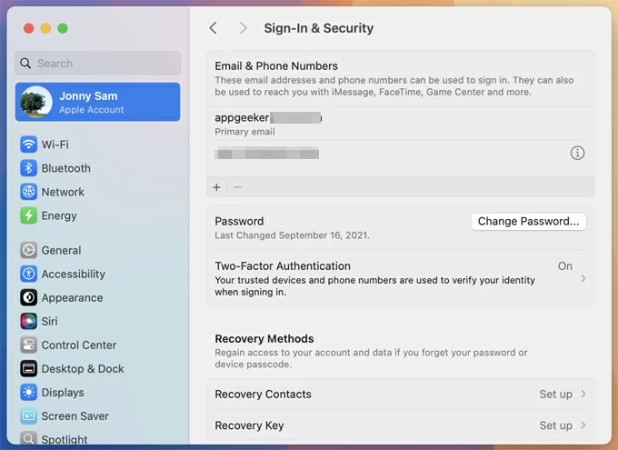The width and height of the screenshot is (618, 450).
Task: Open Jonny Sam Apple Account profile
Action: point(98,102)
